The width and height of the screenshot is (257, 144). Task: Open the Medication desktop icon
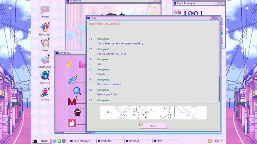pyautogui.click(x=45, y=59)
